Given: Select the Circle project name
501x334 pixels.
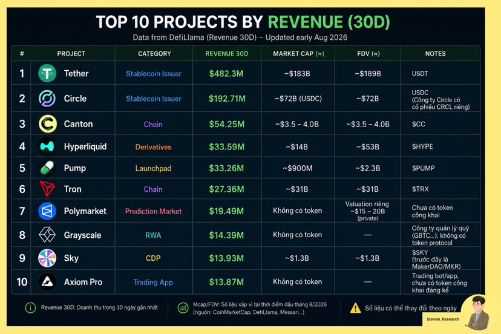Looking at the screenshot, I should click(x=75, y=99).
